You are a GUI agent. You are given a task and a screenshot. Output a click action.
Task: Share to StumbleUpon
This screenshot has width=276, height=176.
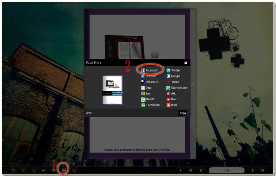[x=177, y=87]
